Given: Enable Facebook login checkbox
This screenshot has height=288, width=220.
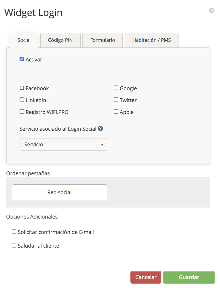Looking at the screenshot, I should pos(22,88).
